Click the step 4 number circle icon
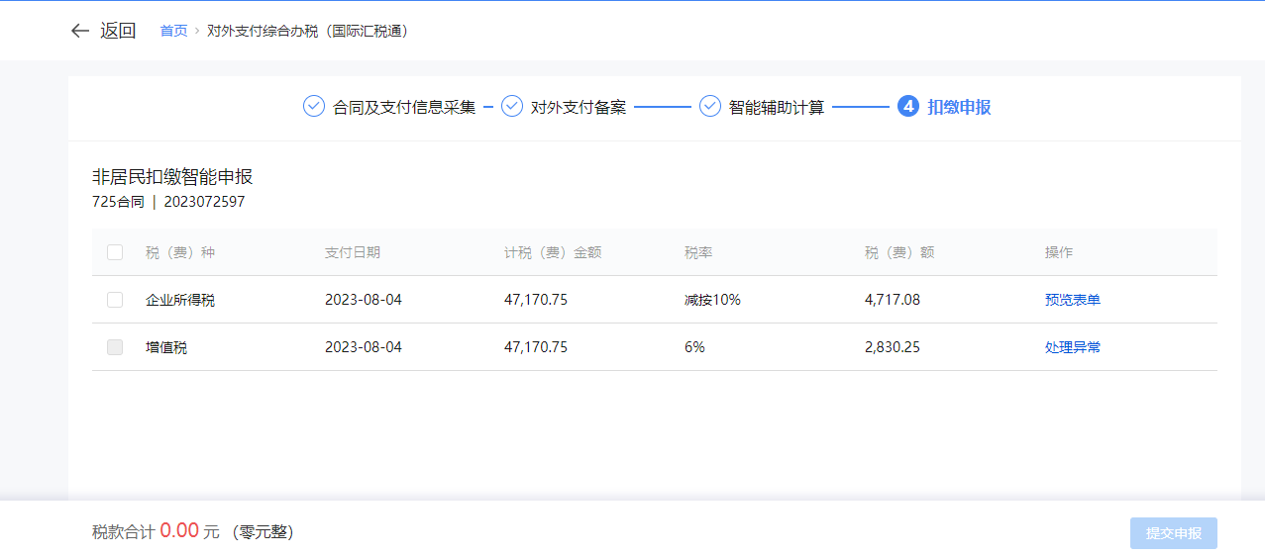This screenshot has height=557, width=1265. point(908,107)
